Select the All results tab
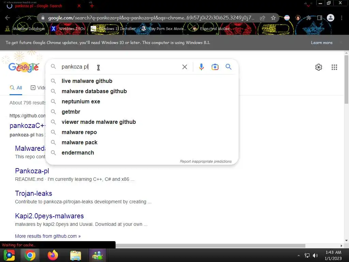The width and height of the screenshot is (349, 262). (x=16, y=88)
